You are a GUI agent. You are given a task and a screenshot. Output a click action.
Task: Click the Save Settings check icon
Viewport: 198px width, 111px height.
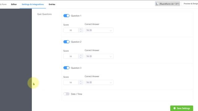click(x=174, y=108)
